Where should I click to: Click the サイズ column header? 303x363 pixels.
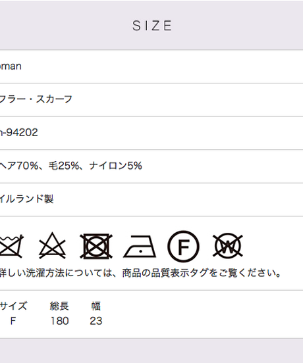click(x=13, y=306)
